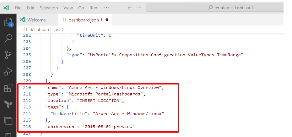The width and height of the screenshot is (292, 137).
Task: Open the Extensions view icon
Action: pos(8,88)
